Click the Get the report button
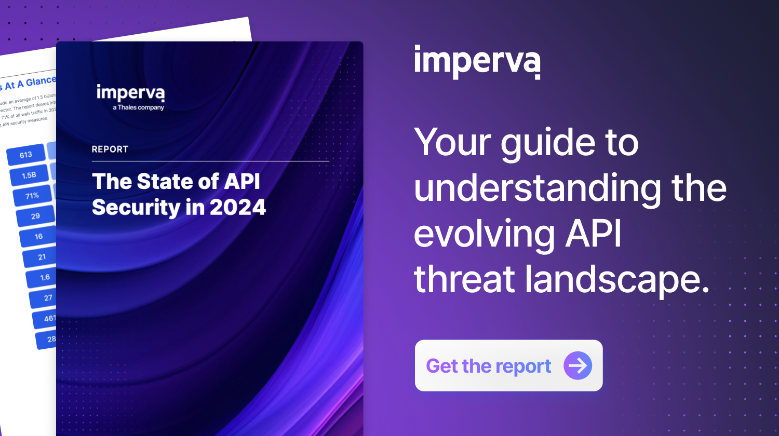Image resolution: width=779 pixels, height=436 pixels. coord(508,365)
